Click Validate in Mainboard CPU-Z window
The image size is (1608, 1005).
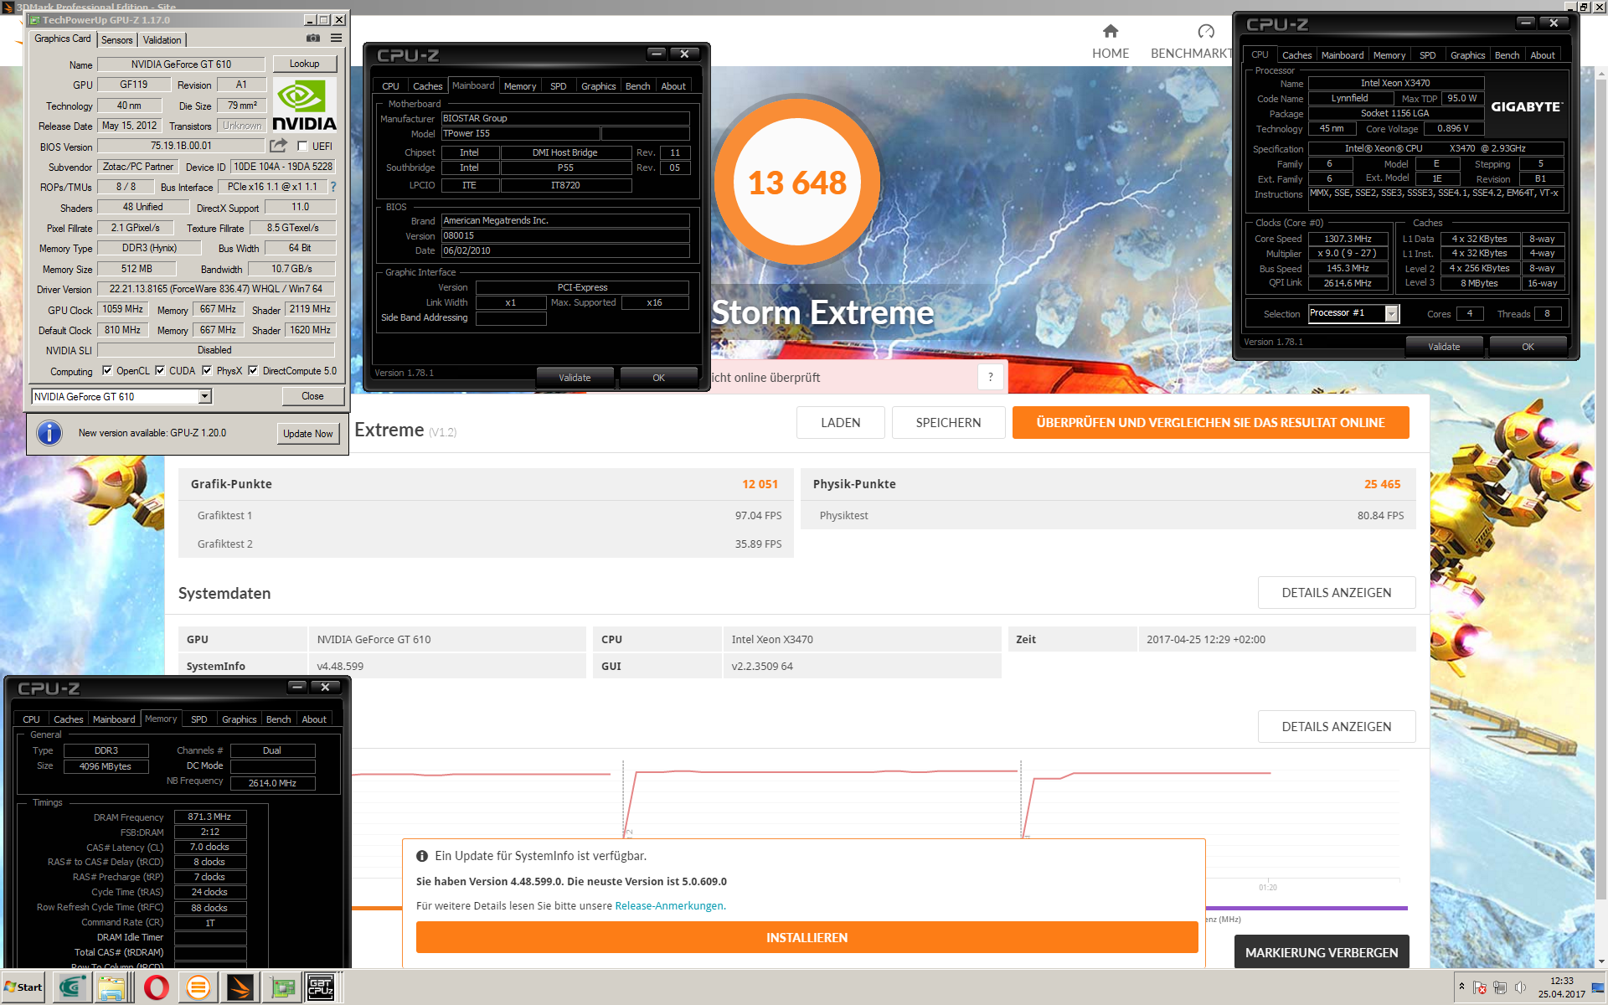click(x=575, y=378)
